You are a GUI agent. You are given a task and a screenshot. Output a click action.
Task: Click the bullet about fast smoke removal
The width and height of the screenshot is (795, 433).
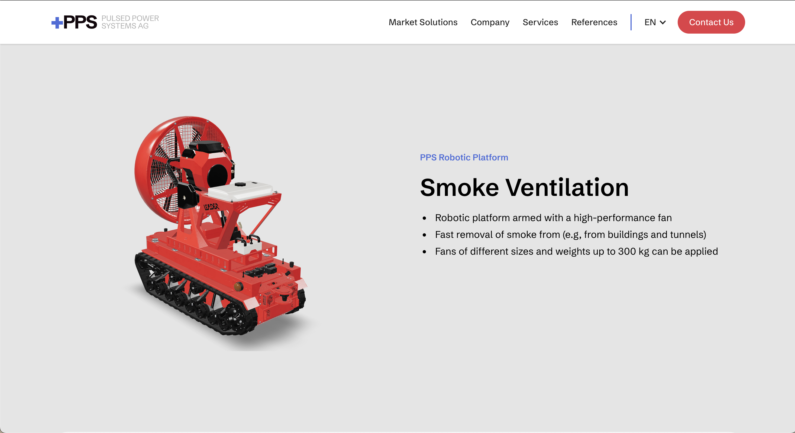pyautogui.click(x=570, y=235)
